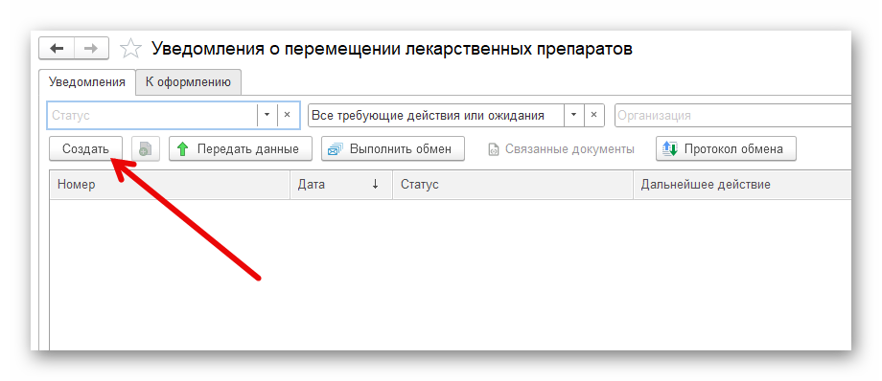
Task: Click the Выполнить обмен button
Action: (x=393, y=149)
